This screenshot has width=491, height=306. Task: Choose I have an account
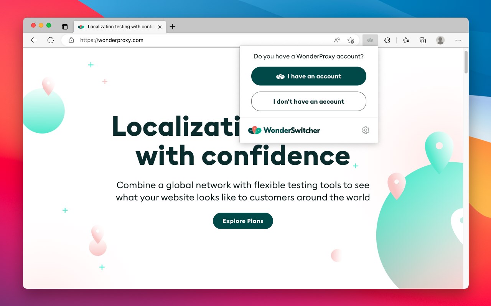[309, 76]
